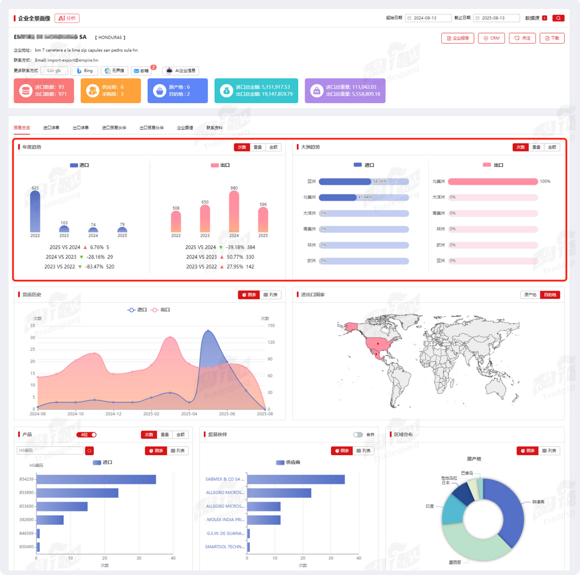The height and width of the screenshot is (575, 580).
Task: Switch 货运历史 view to 列表
Action: 271,295
